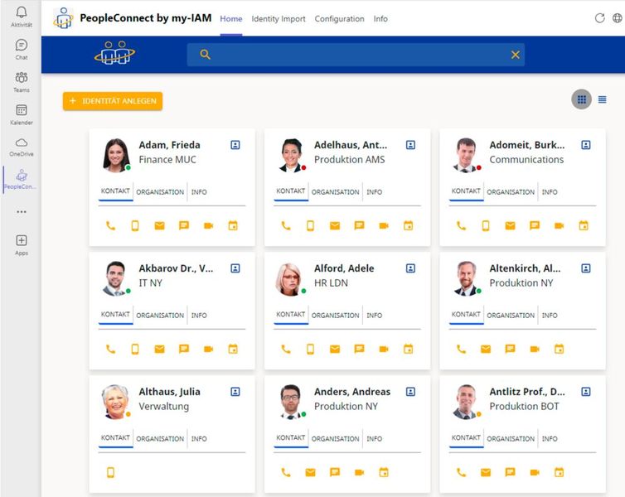Open ORGANISATION tab on Adam, Frieda card

coord(160,192)
